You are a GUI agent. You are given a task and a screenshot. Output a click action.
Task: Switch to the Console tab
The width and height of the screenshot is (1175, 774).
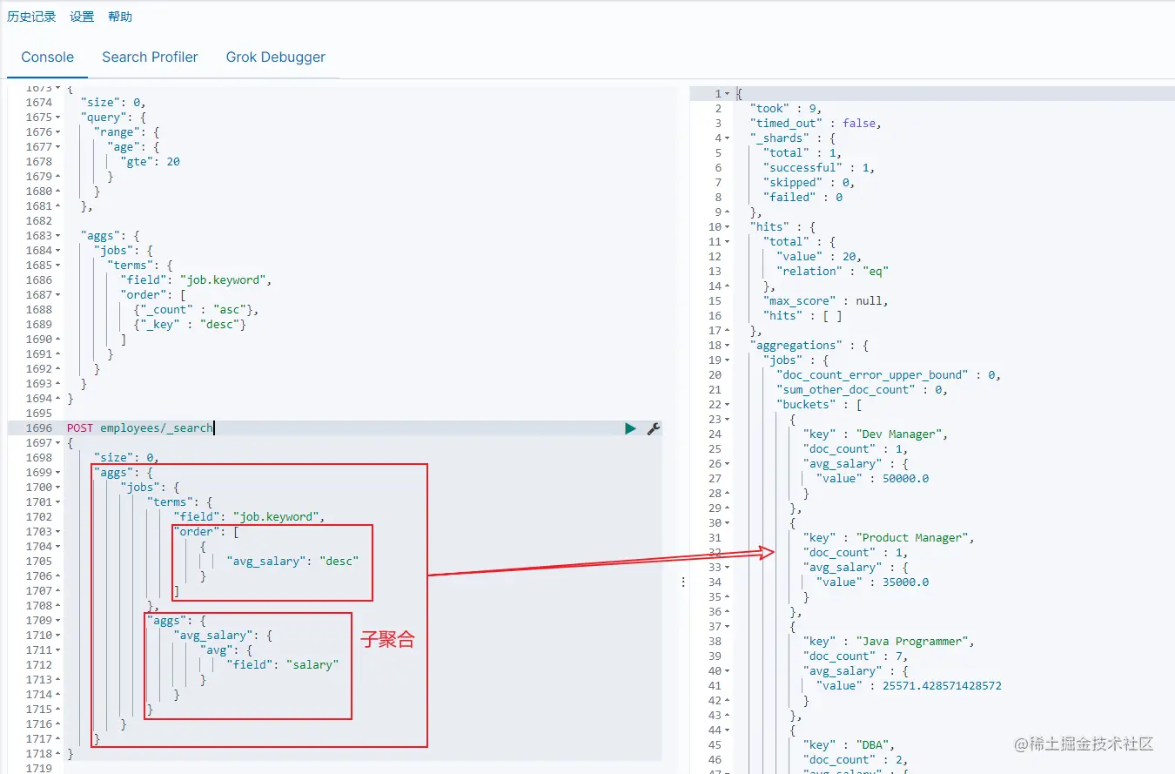[x=48, y=57]
